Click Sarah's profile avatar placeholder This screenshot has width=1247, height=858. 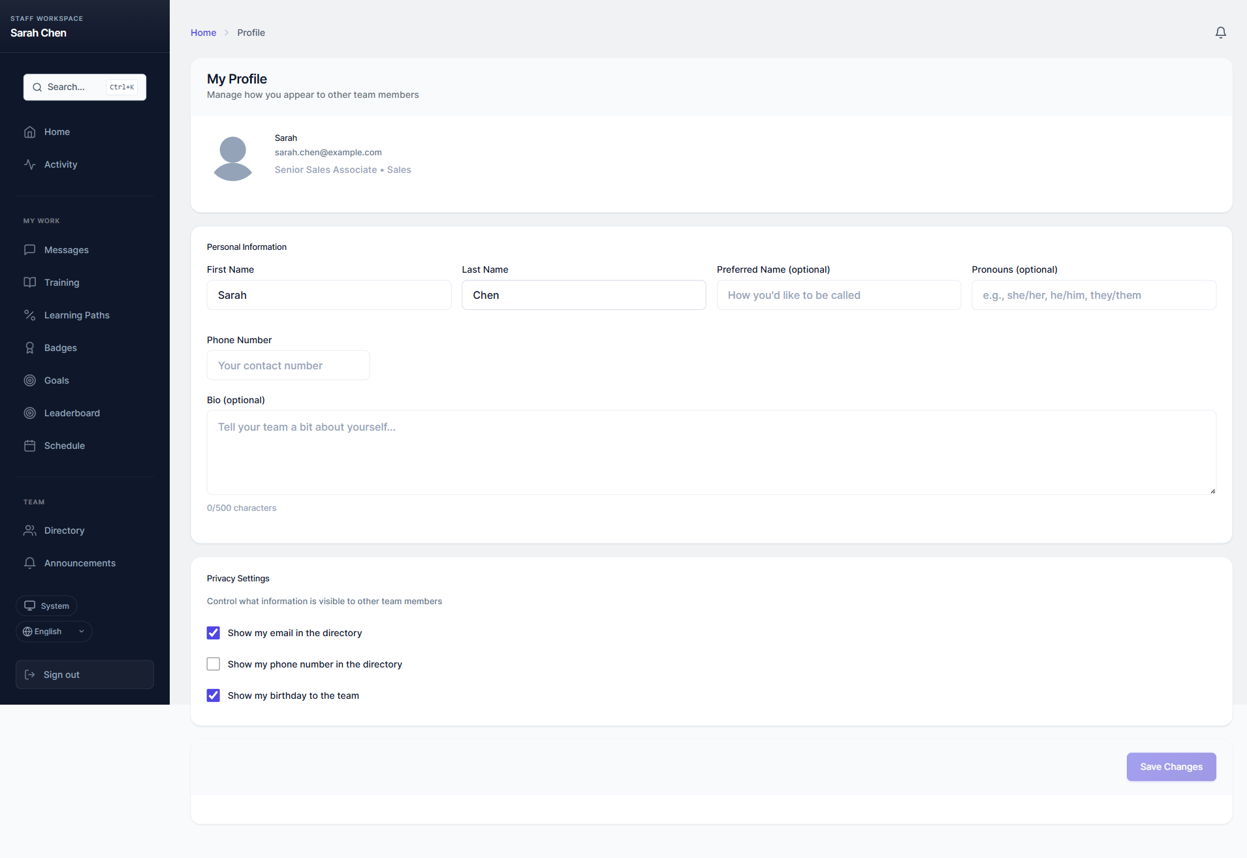coord(232,157)
